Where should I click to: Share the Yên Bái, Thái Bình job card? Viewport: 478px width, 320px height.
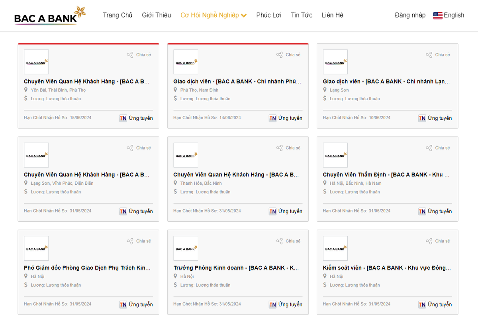(139, 55)
